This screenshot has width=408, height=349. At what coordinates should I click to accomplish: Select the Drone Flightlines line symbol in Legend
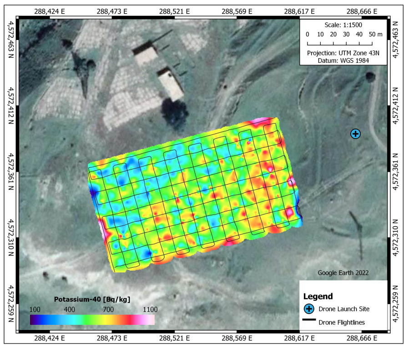308,320
